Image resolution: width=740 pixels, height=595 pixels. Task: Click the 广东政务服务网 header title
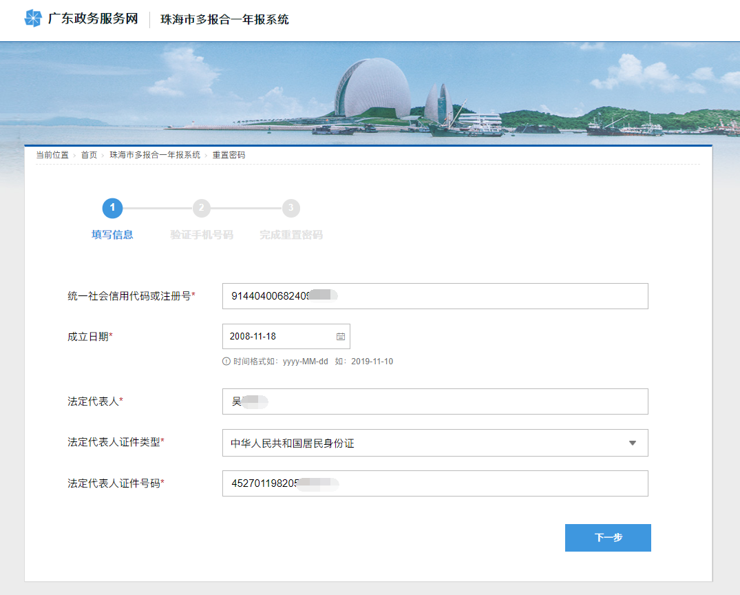point(93,19)
